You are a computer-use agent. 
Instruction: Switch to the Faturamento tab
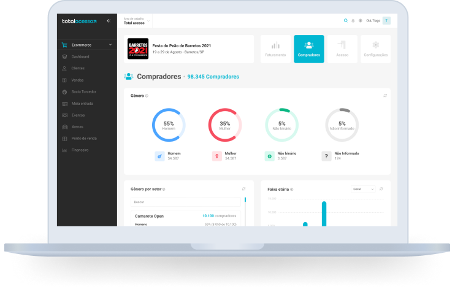tap(275, 48)
